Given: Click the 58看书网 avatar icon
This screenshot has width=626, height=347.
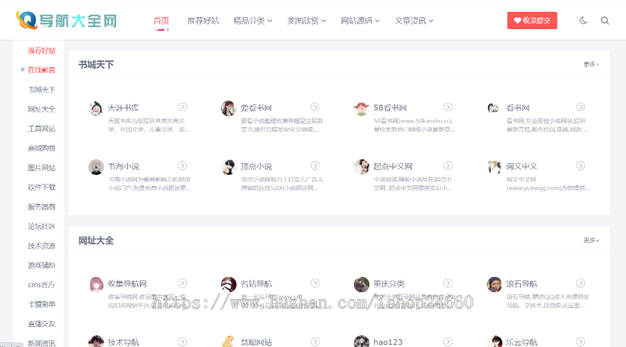Looking at the screenshot, I should 362,108.
